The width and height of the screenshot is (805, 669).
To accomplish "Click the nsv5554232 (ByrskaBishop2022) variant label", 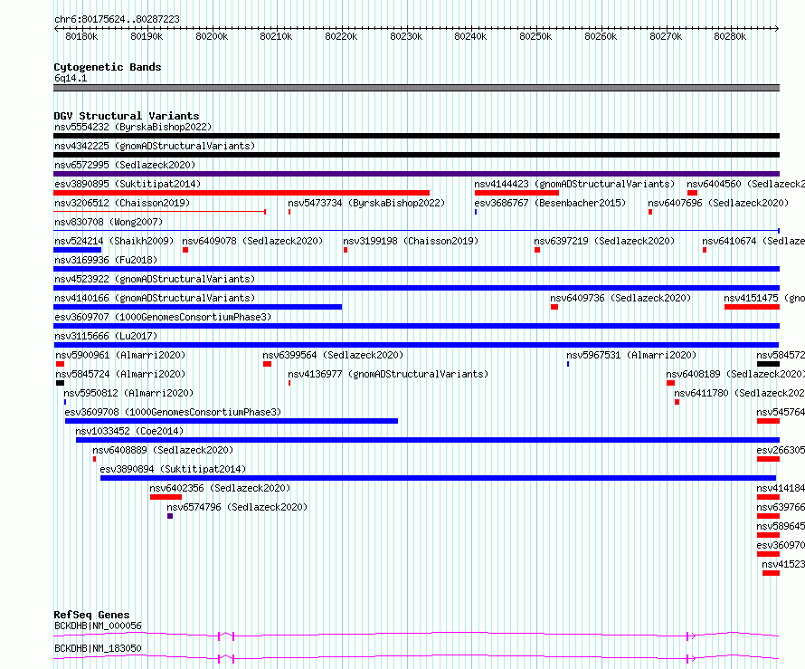I will [133, 127].
